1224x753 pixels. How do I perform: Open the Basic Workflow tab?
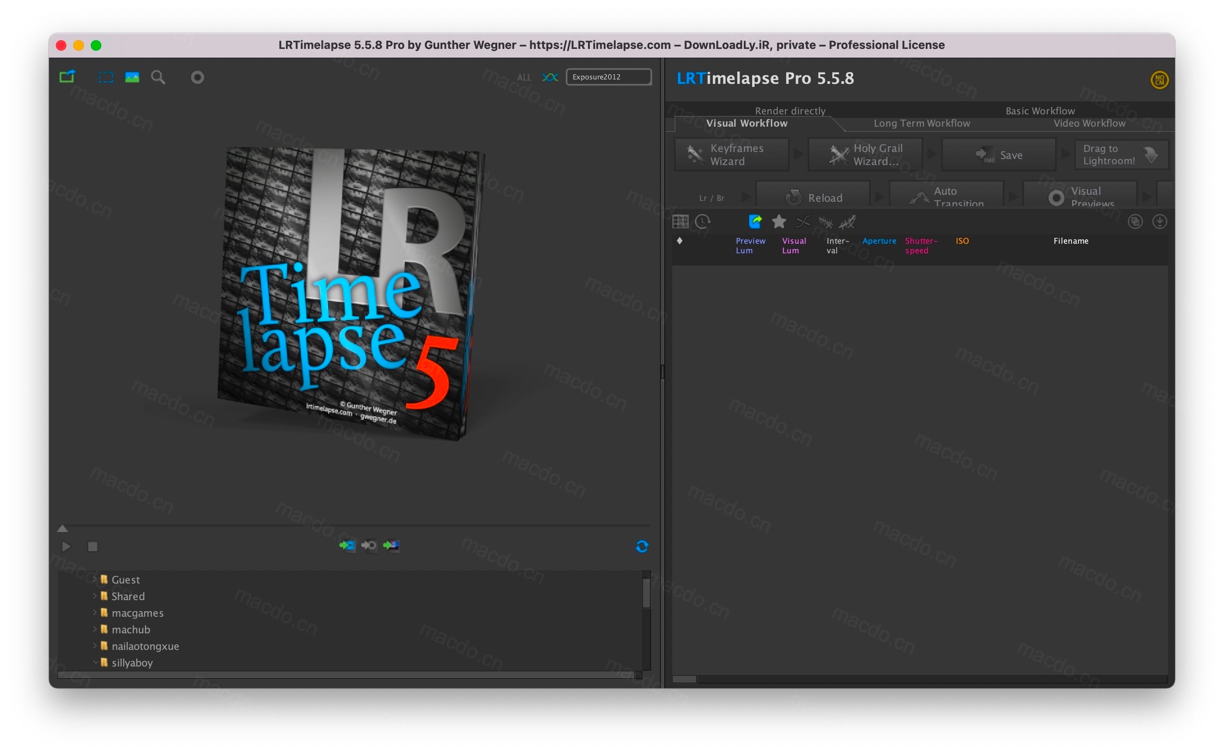(x=1039, y=111)
